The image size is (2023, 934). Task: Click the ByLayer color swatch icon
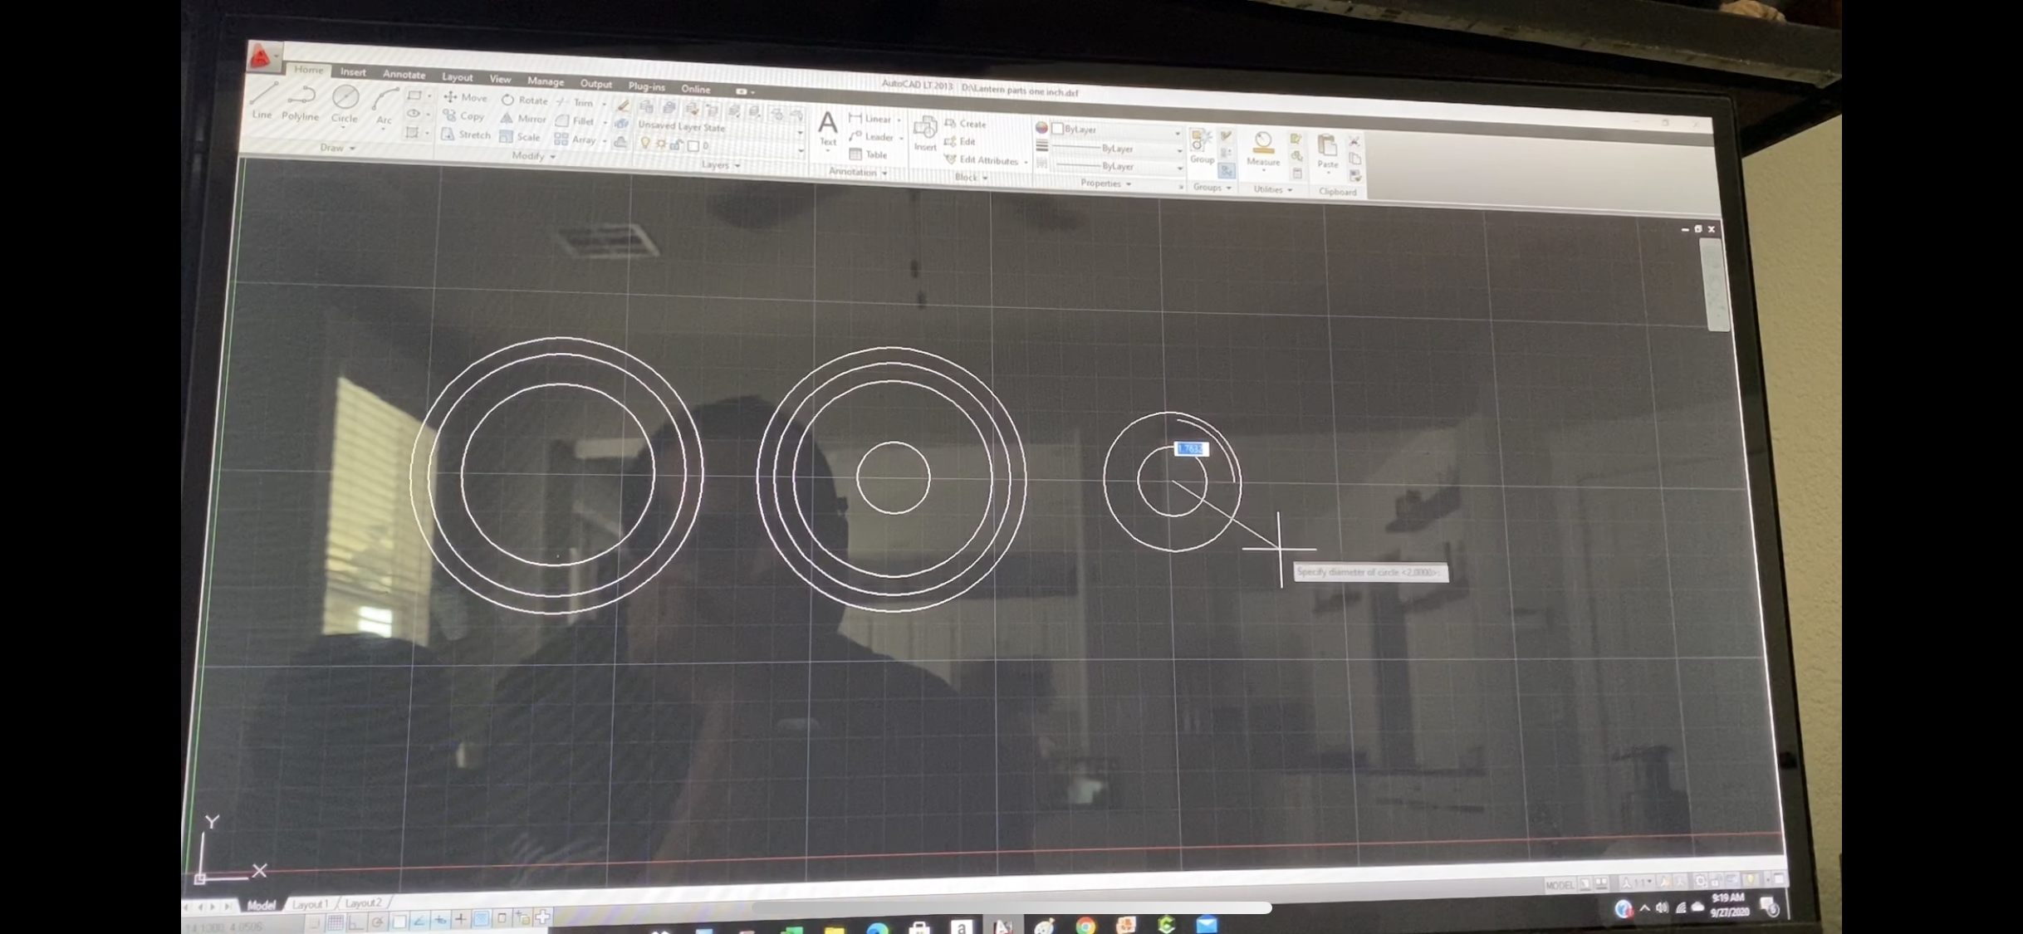coord(1058,129)
